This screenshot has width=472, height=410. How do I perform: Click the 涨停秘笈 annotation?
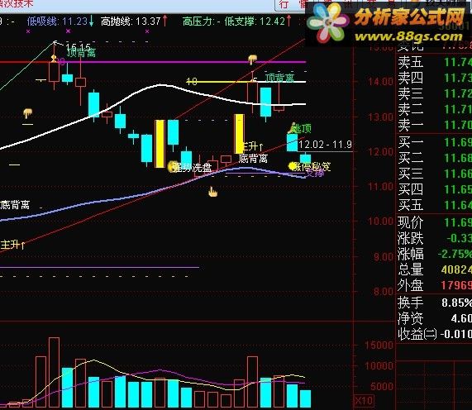click(x=312, y=166)
